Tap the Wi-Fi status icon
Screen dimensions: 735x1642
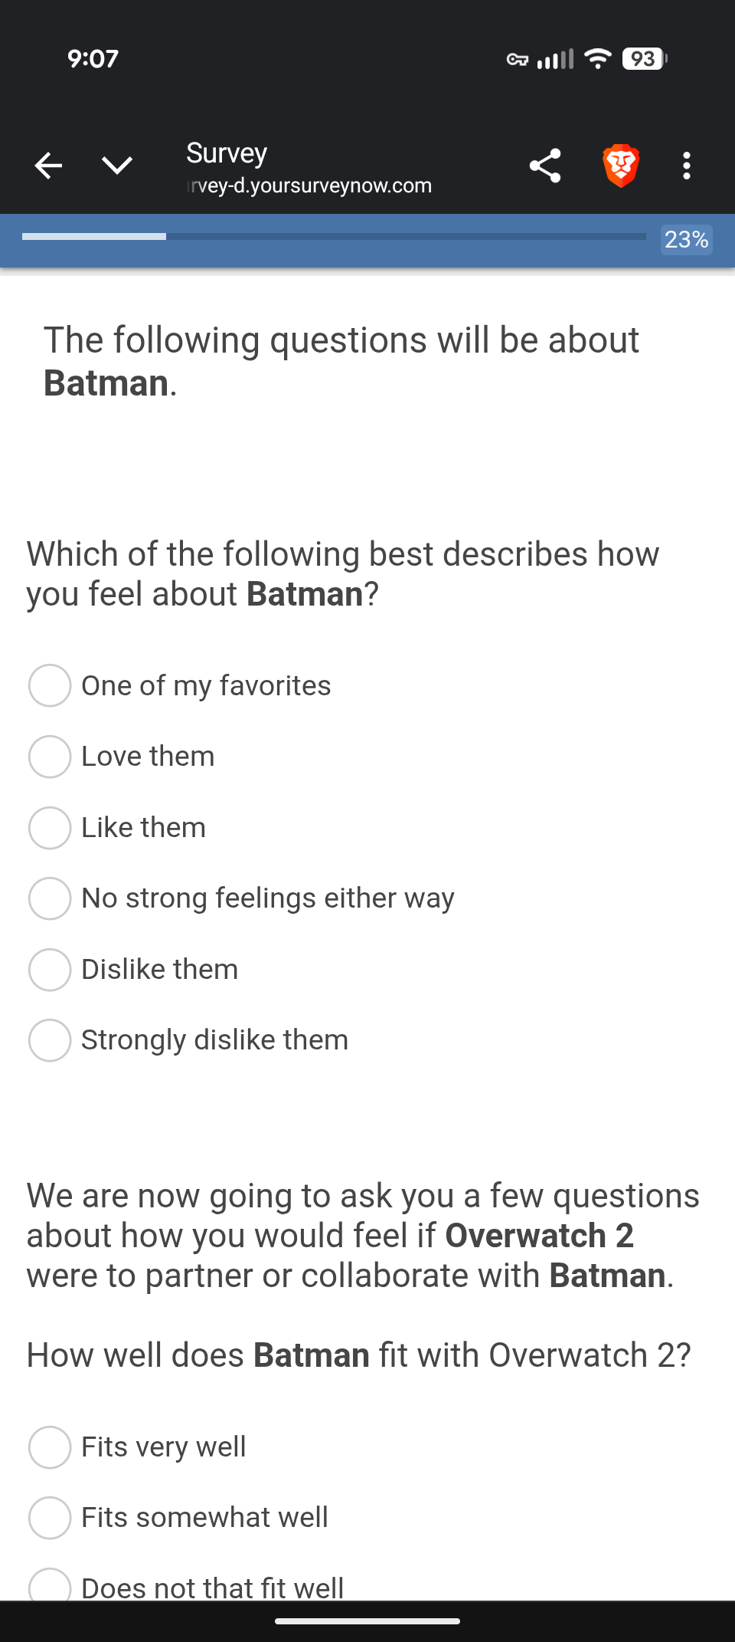[x=598, y=58]
